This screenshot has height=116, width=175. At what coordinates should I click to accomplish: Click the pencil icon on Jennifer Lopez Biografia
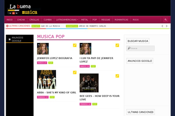click(x=75, y=45)
